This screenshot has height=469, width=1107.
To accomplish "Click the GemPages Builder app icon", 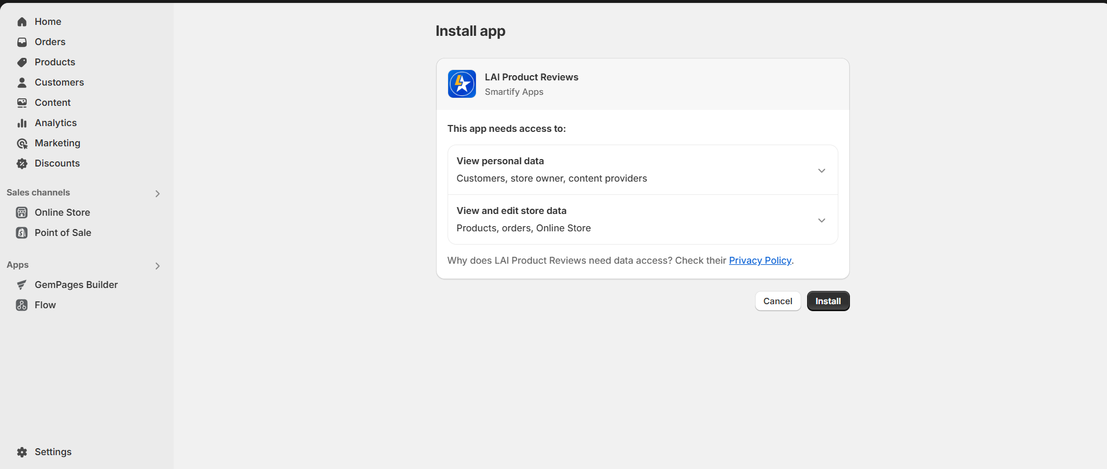I will point(22,285).
